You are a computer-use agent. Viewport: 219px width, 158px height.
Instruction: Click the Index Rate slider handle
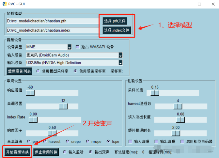33,120
